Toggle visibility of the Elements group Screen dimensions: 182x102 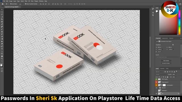tap(156, 88)
